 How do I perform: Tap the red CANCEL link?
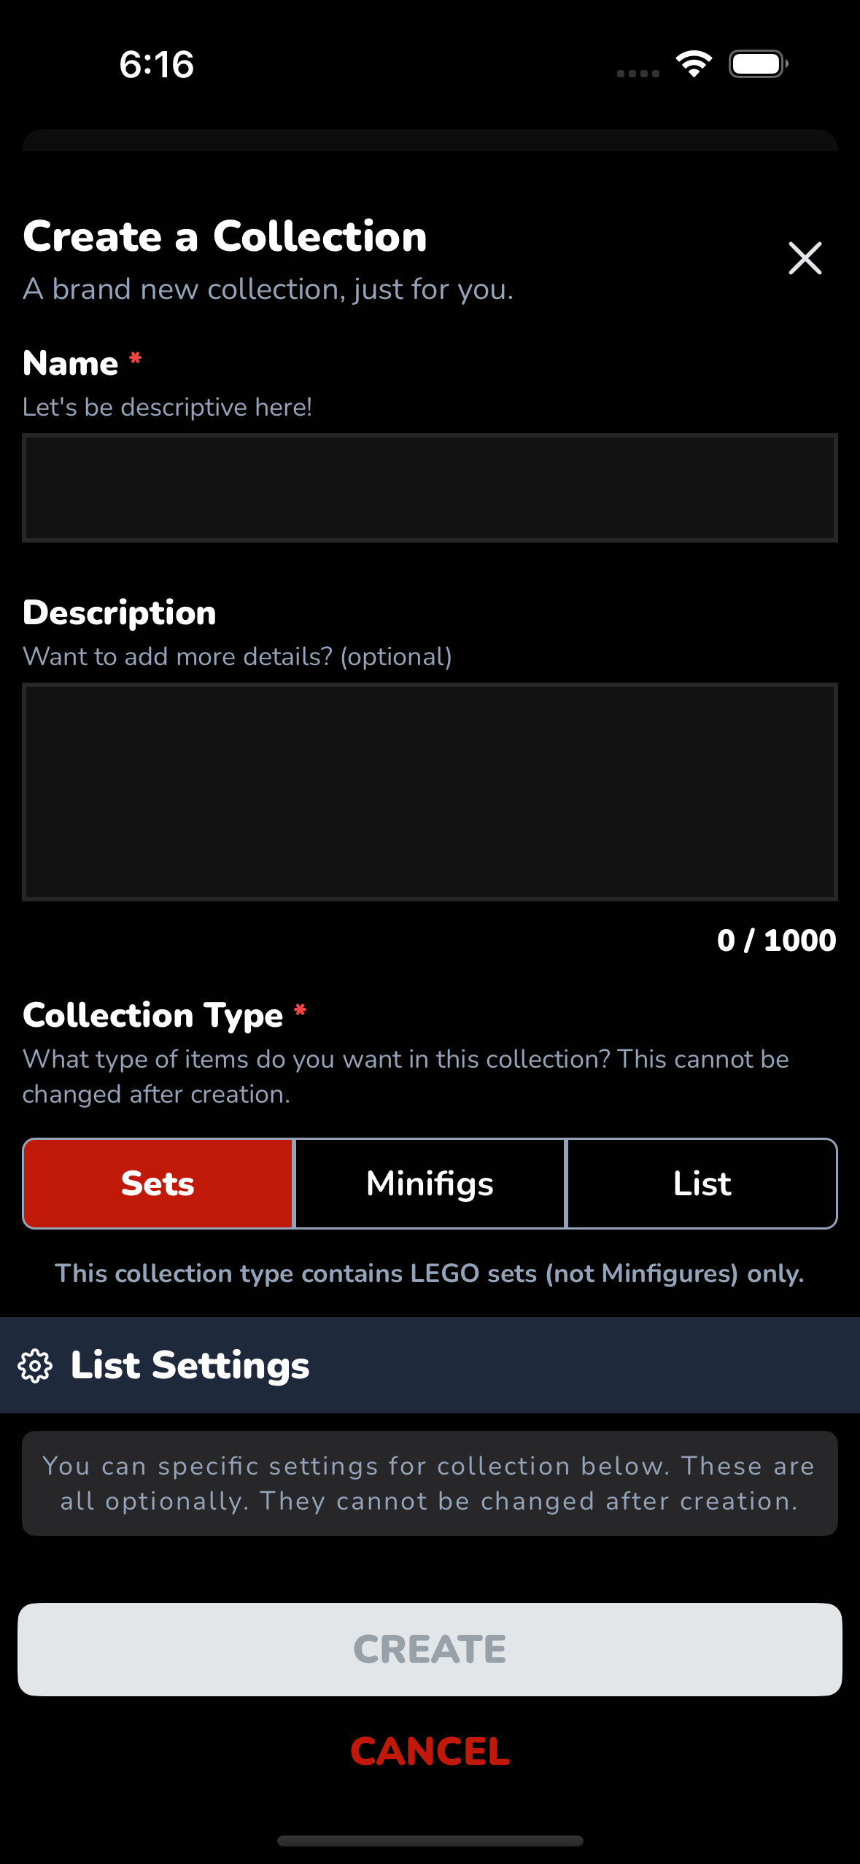(430, 1752)
